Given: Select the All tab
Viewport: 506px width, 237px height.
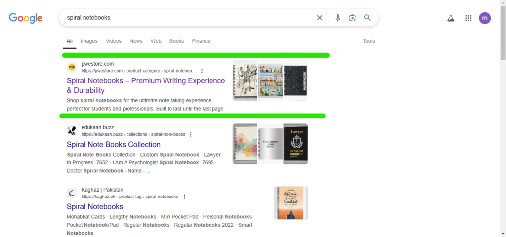Looking at the screenshot, I should click(69, 41).
